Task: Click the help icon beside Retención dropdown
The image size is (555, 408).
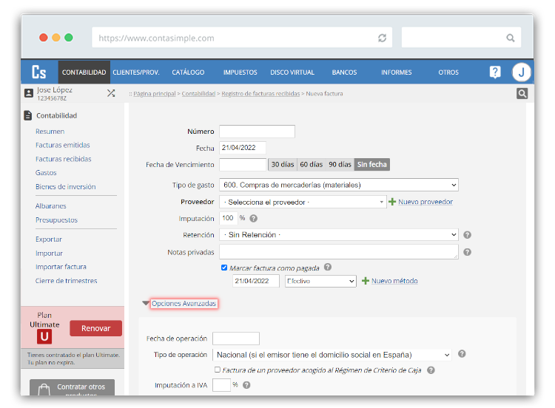Action: click(467, 235)
